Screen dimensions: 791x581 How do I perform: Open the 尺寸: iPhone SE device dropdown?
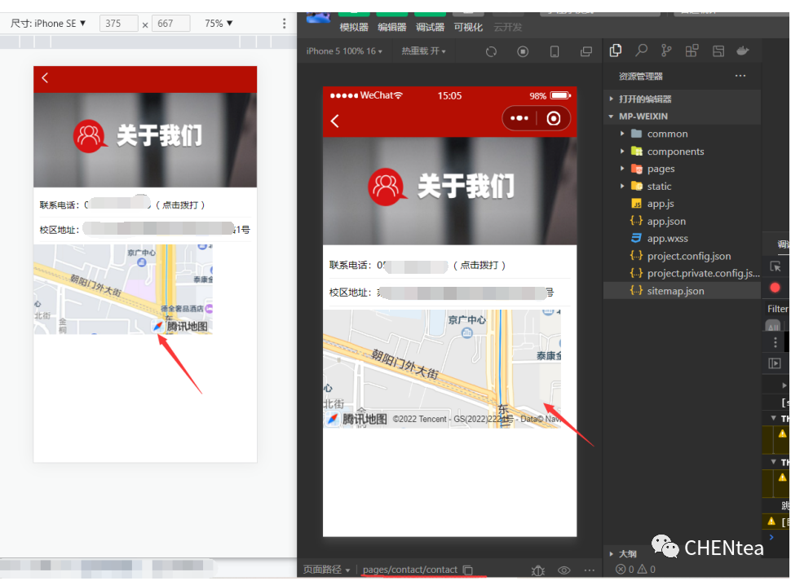click(x=48, y=23)
